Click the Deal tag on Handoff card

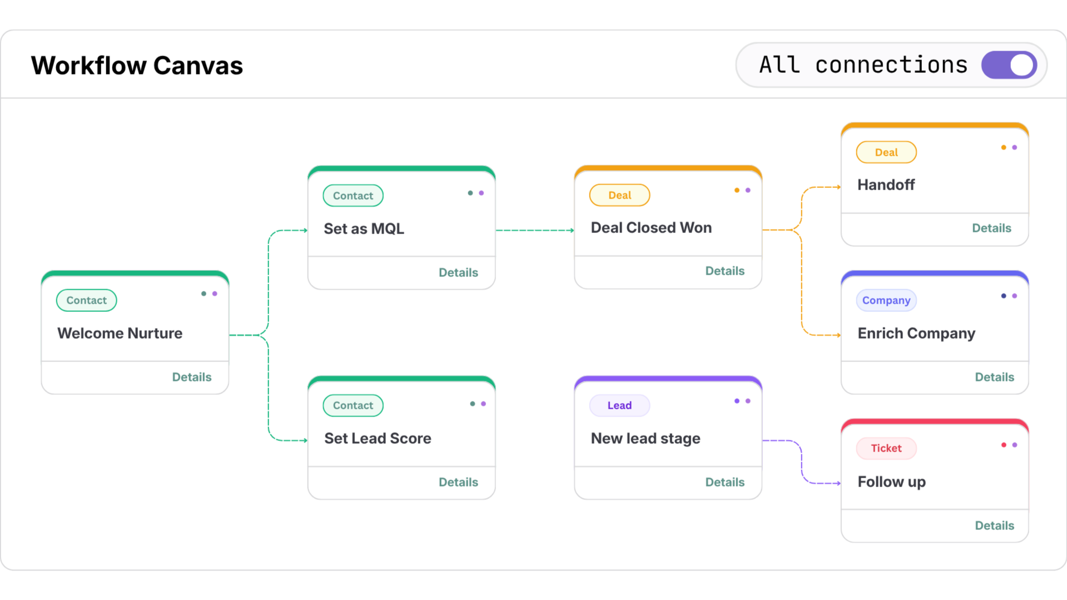886,152
